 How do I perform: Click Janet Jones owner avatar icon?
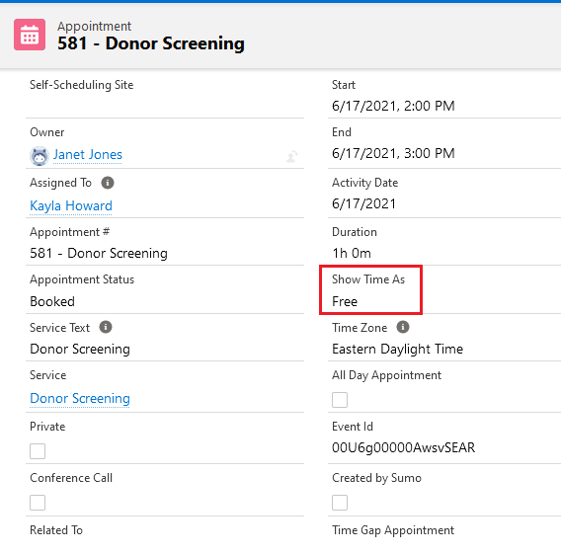point(39,156)
